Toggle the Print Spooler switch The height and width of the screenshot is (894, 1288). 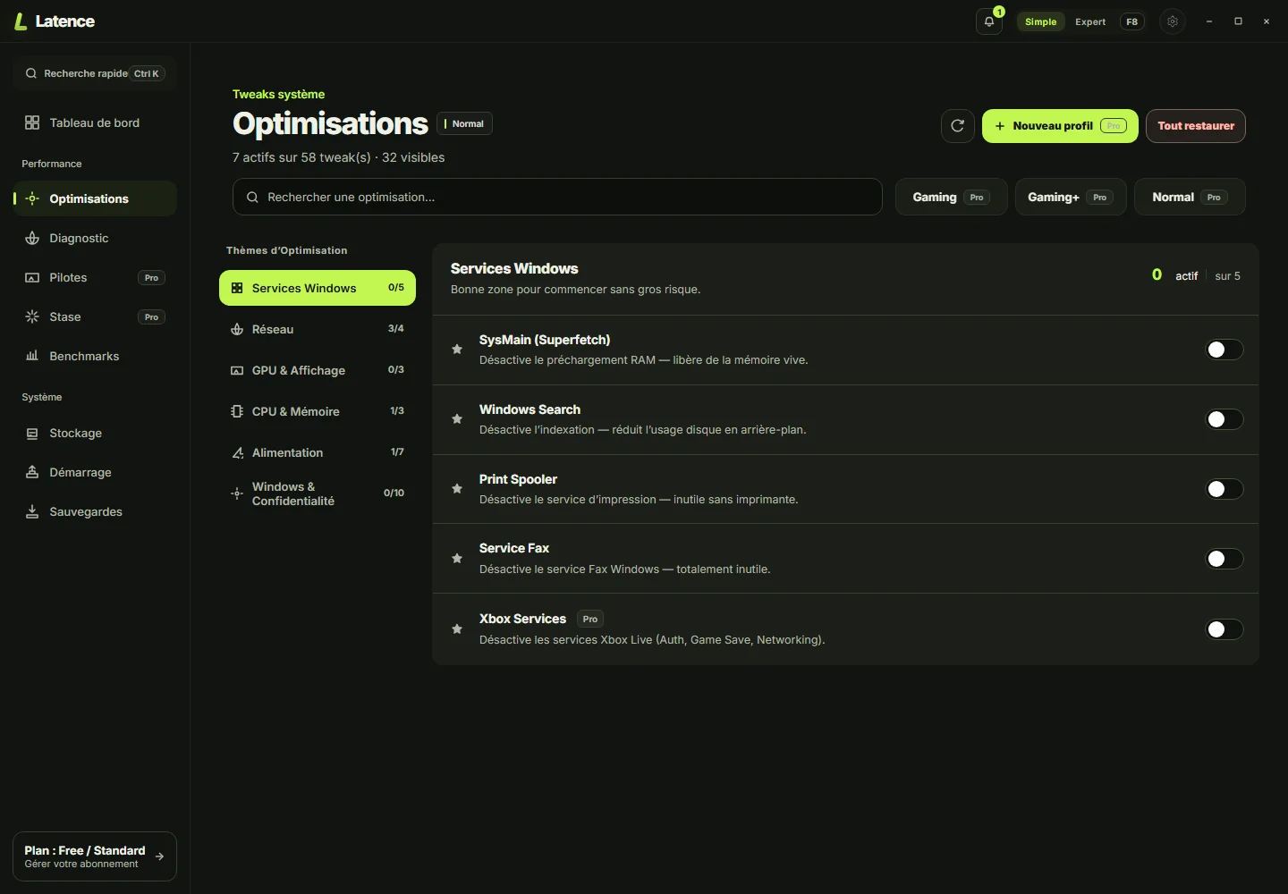coord(1224,489)
